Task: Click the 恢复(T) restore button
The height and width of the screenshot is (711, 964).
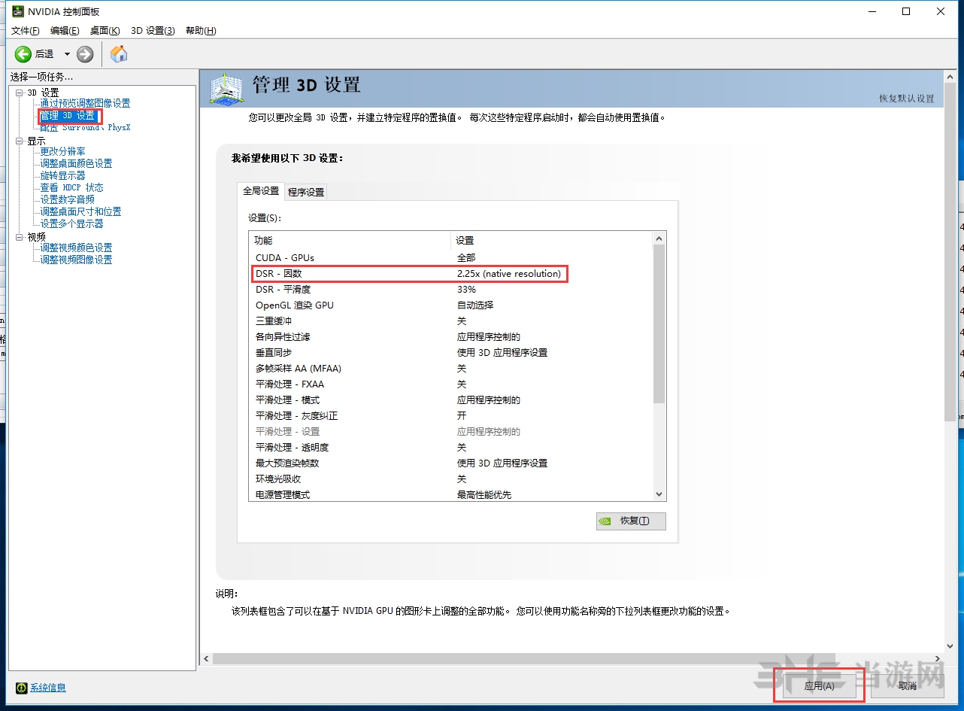Action: (x=631, y=521)
